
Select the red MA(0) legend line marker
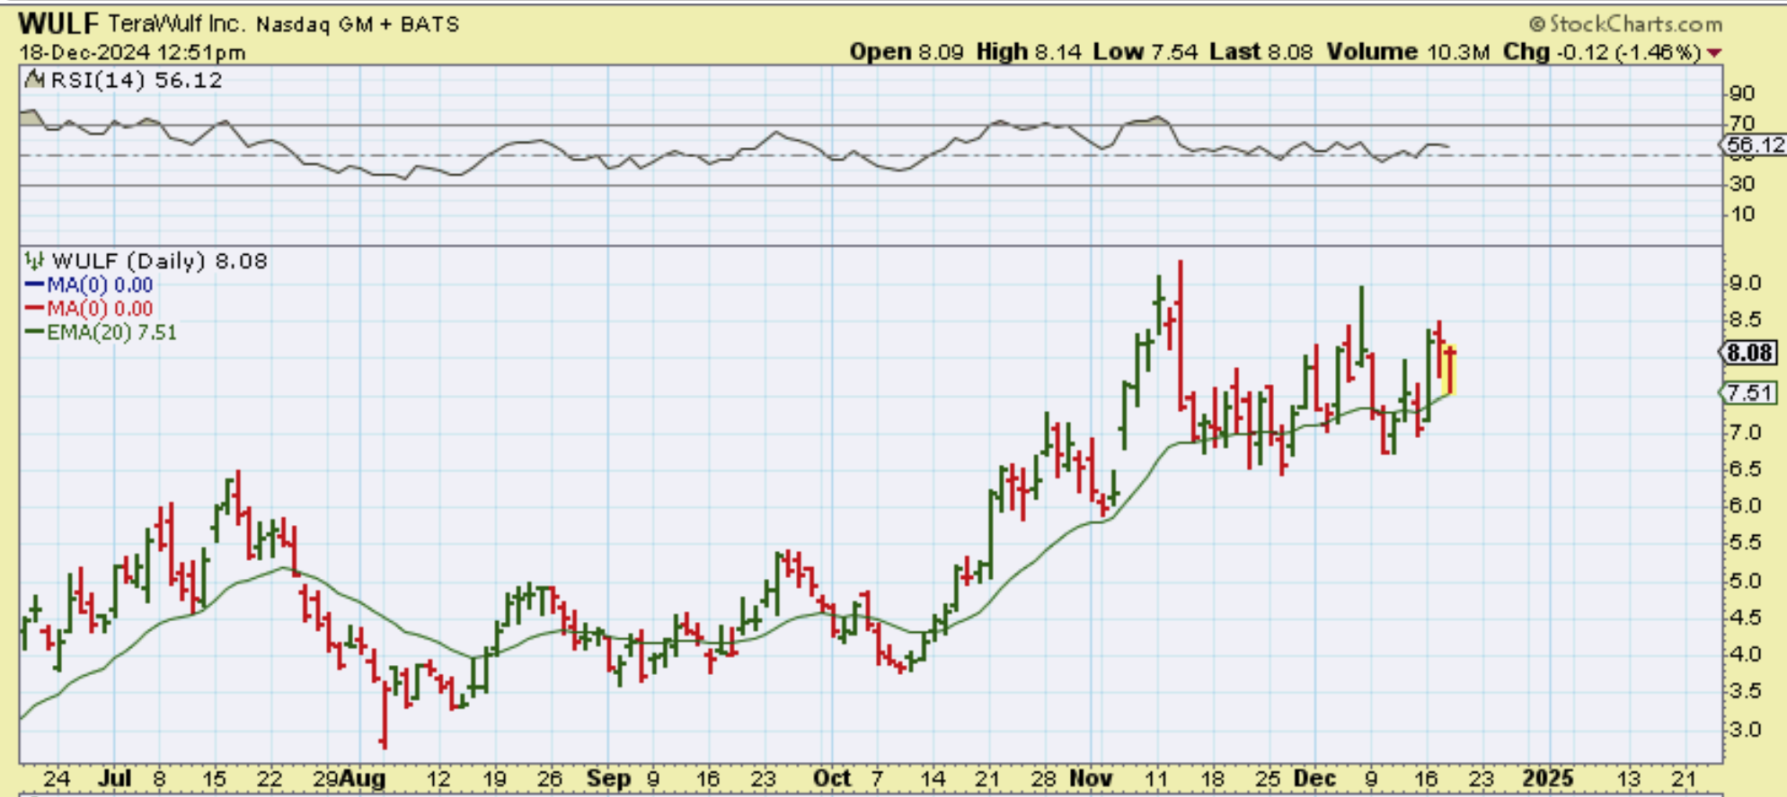(34, 309)
